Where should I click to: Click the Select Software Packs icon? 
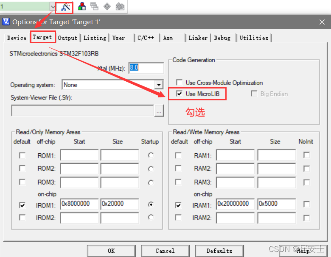(120, 6)
